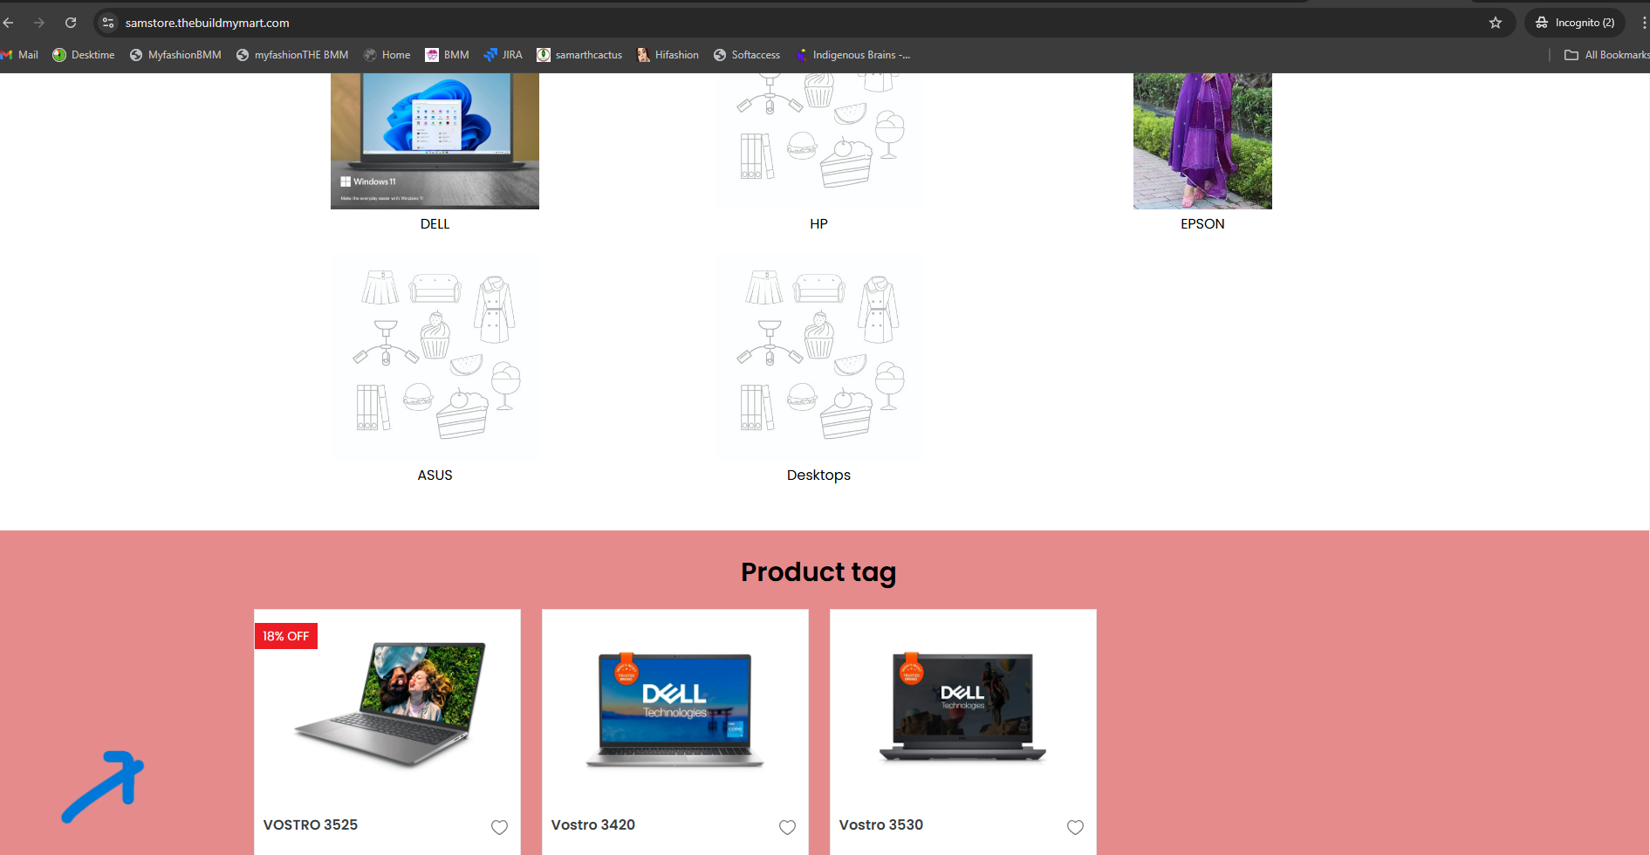
Task: Click the ASUS category placeholder image
Action: coord(435,357)
